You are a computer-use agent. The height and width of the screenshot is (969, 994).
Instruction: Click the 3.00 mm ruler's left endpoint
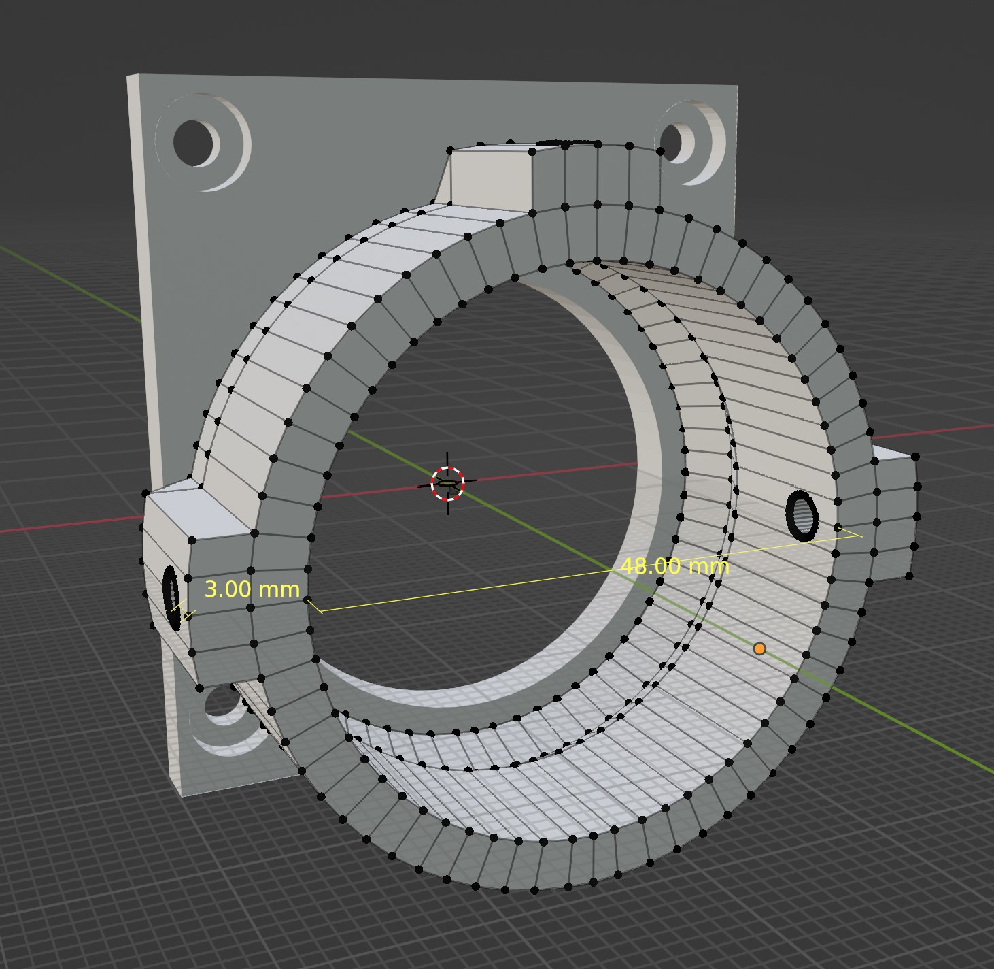point(178,608)
